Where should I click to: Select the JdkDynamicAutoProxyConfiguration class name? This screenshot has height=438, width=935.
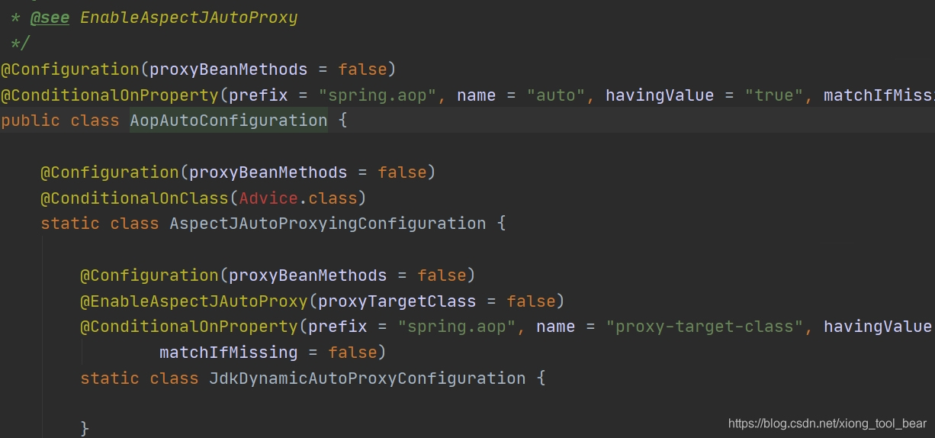click(368, 378)
